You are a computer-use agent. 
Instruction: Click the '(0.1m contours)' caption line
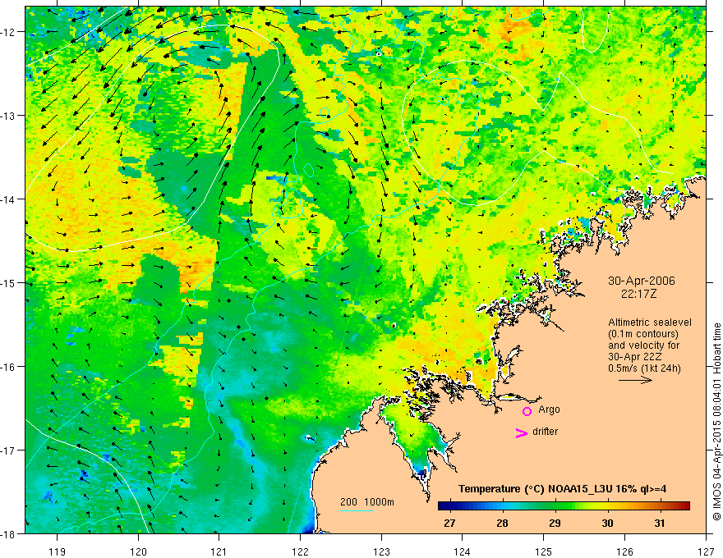click(643, 334)
